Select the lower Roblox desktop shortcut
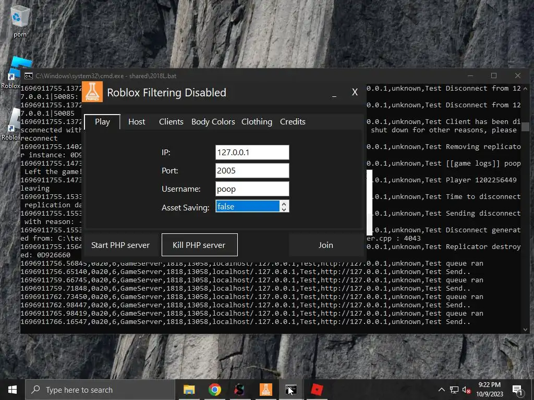The width and height of the screenshot is (534, 400). (11, 124)
